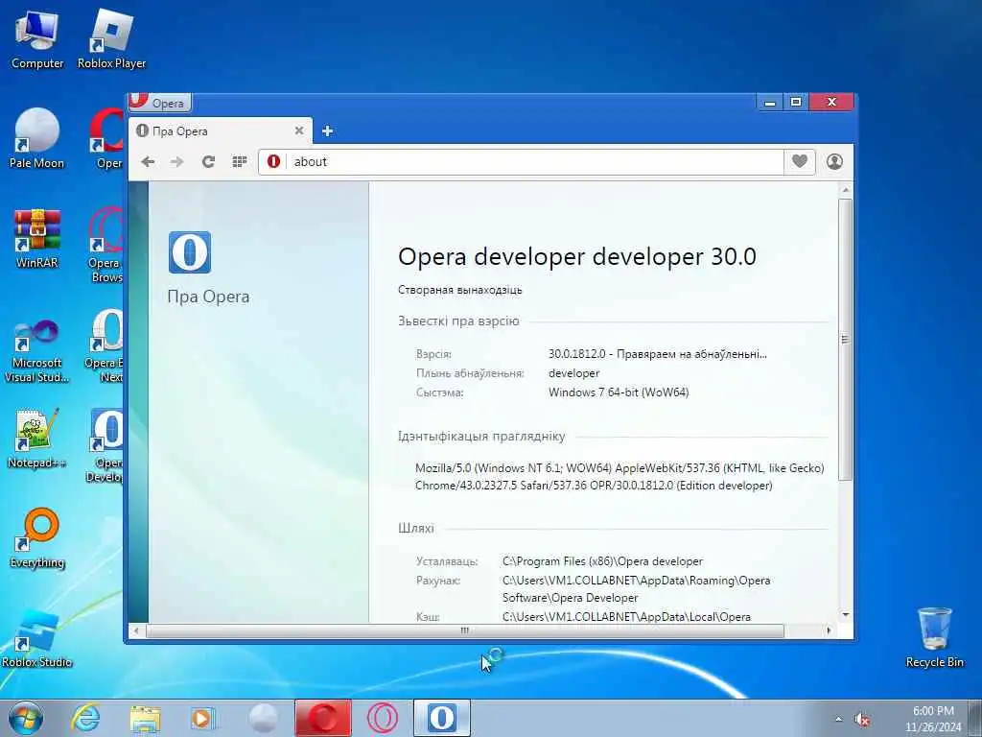This screenshot has width=982, height=737.
Task: Open File Explorer from taskbar
Action: pyautogui.click(x=146, y=718)
